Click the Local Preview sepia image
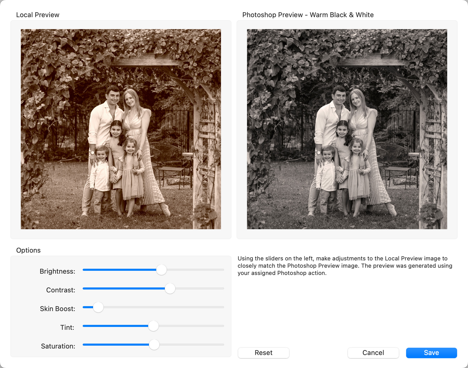The image size is (468, 368). point(121,129)
